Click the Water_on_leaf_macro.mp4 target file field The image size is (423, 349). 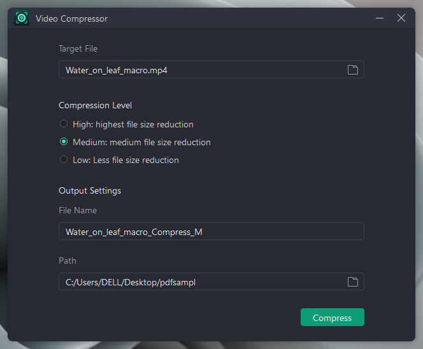(211, 69)
